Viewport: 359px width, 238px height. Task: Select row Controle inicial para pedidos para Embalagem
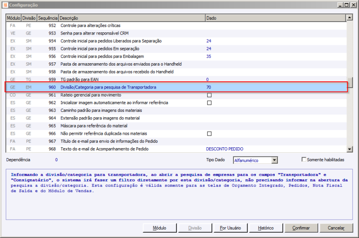point(176,56)
